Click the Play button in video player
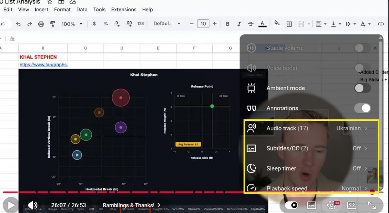This screenshot has height=213, width=389. (11, 205)
